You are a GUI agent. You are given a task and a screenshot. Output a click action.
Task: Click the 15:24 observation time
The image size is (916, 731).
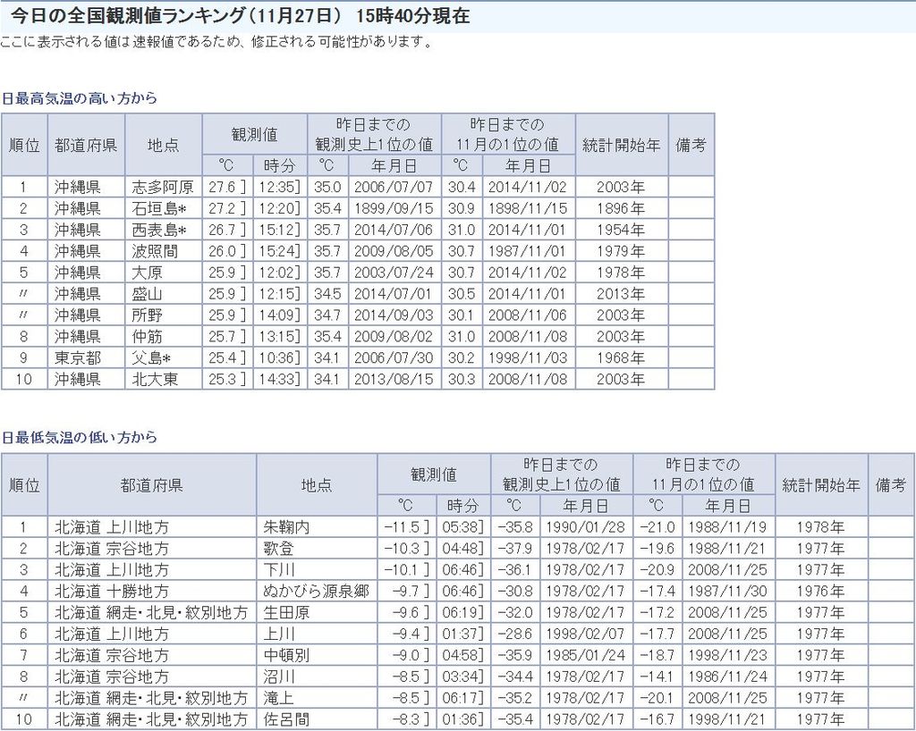click(x=280, y=251)
